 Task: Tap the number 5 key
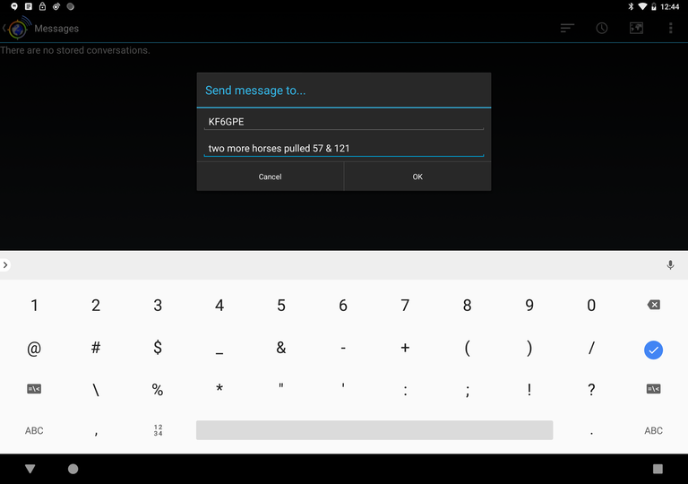[281, 306]
